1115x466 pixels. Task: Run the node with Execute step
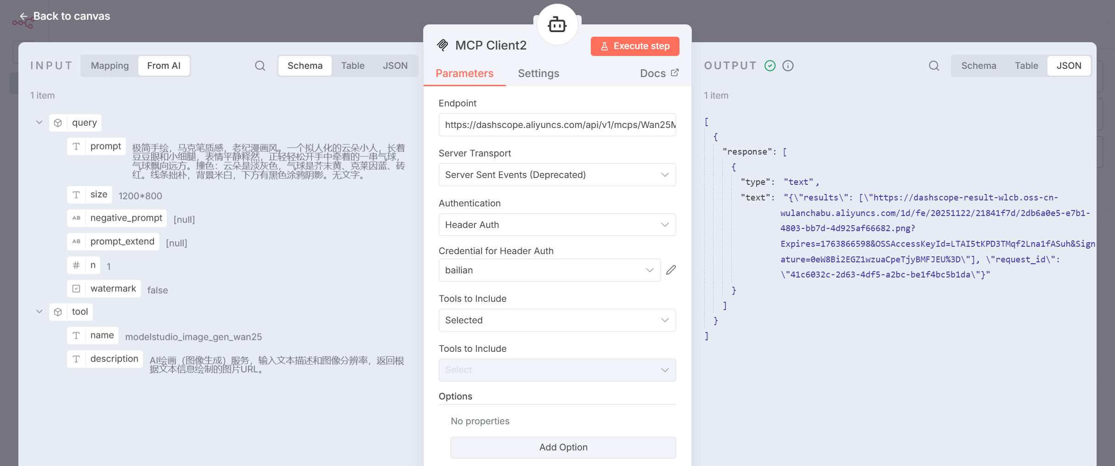coord(635,46)
